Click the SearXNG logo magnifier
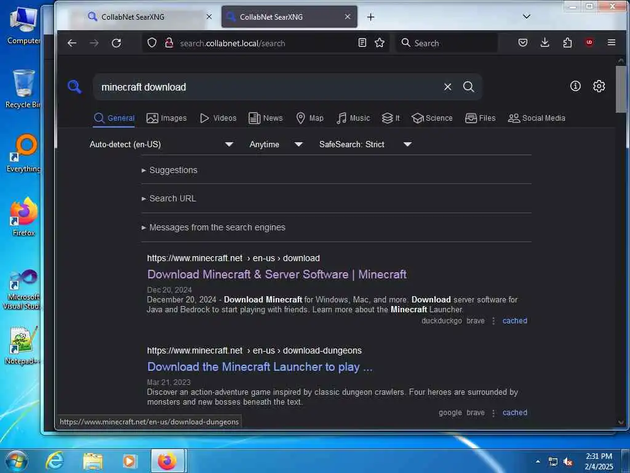The width and height of the screenshot is (630, 473). click(74, 86)
